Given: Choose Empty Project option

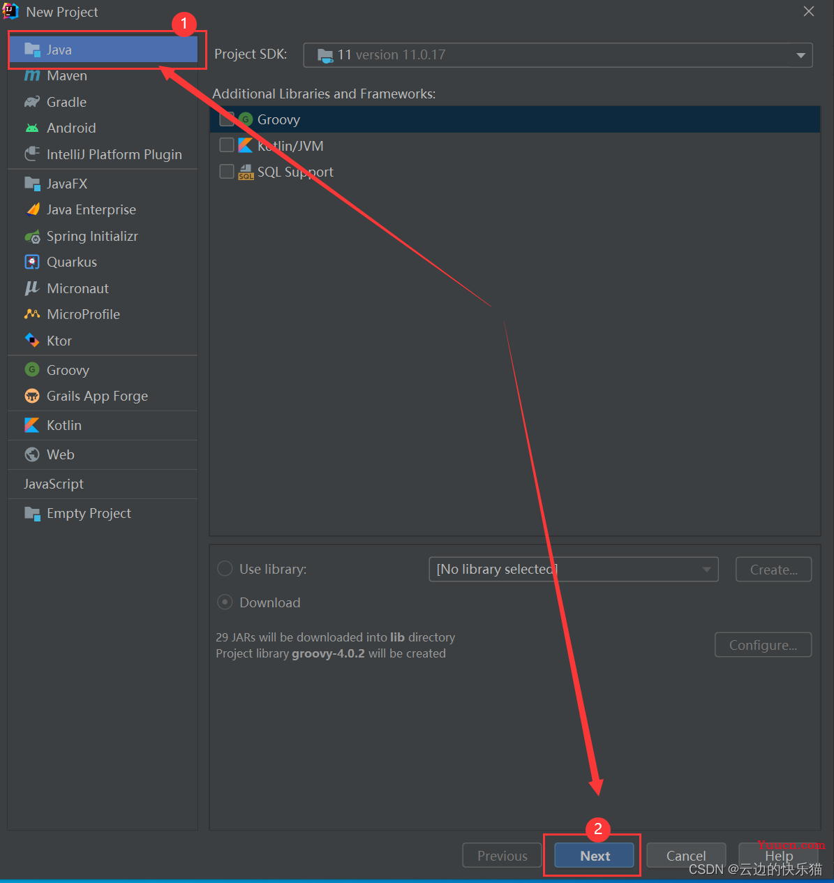Looking at the screenshot, I should (x=103, y=513).
